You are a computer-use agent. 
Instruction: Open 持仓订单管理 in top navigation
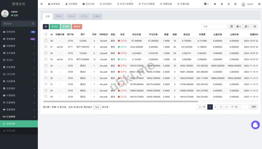(125, 4)
